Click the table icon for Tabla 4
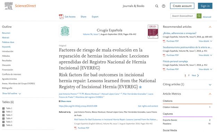 [3, 118]
